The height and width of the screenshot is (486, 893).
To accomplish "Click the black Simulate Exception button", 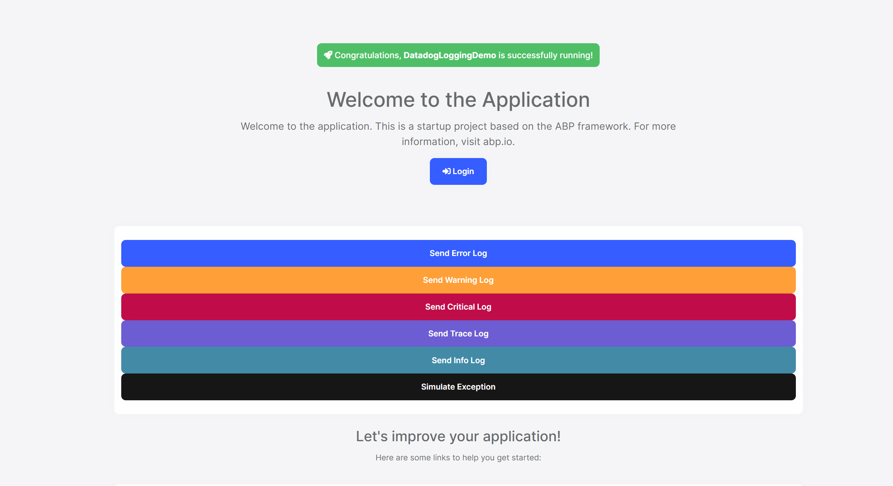I will click(x=458, y=387).
